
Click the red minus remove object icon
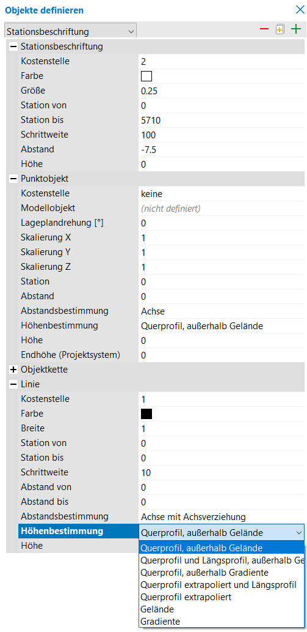(264, 30)
